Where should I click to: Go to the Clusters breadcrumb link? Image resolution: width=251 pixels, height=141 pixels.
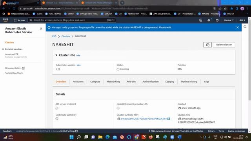65,36
